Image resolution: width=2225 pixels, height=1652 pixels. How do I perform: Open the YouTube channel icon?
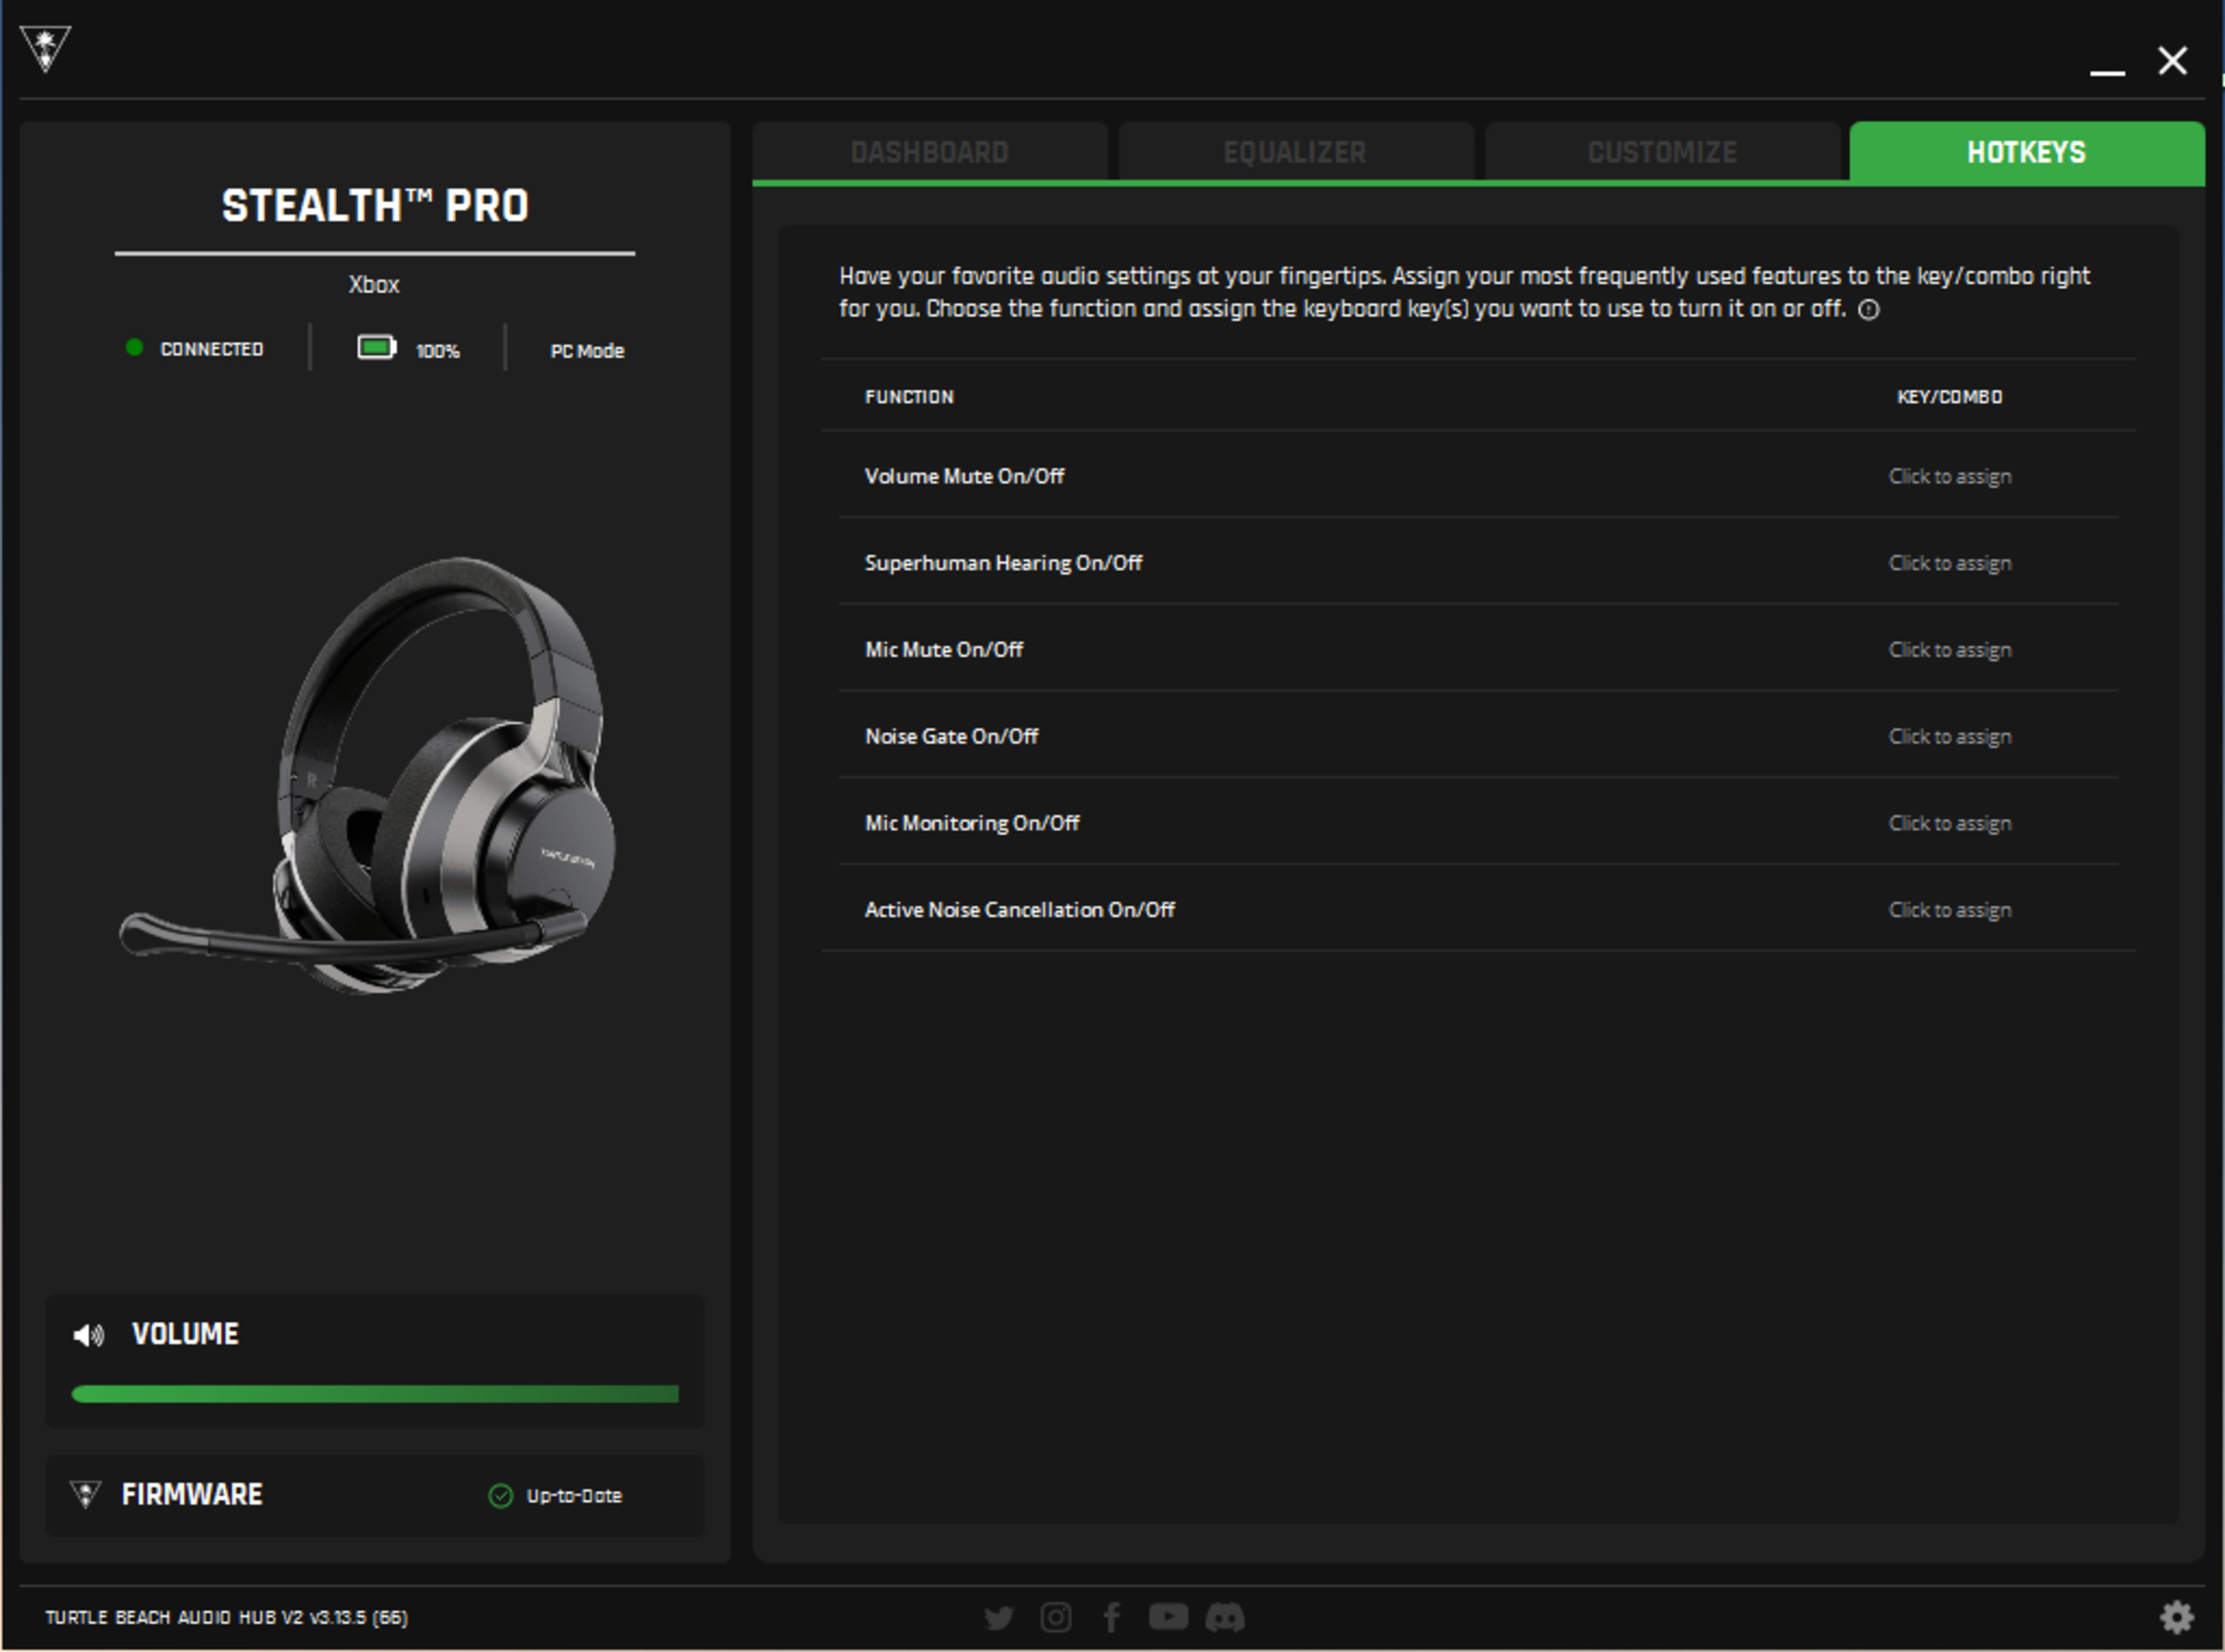tap(1168, 1616)
